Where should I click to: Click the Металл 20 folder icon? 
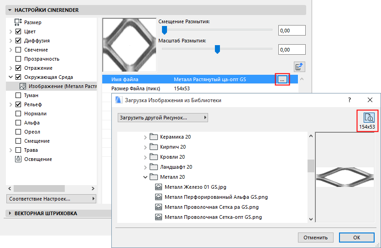(x=154, y=177)
